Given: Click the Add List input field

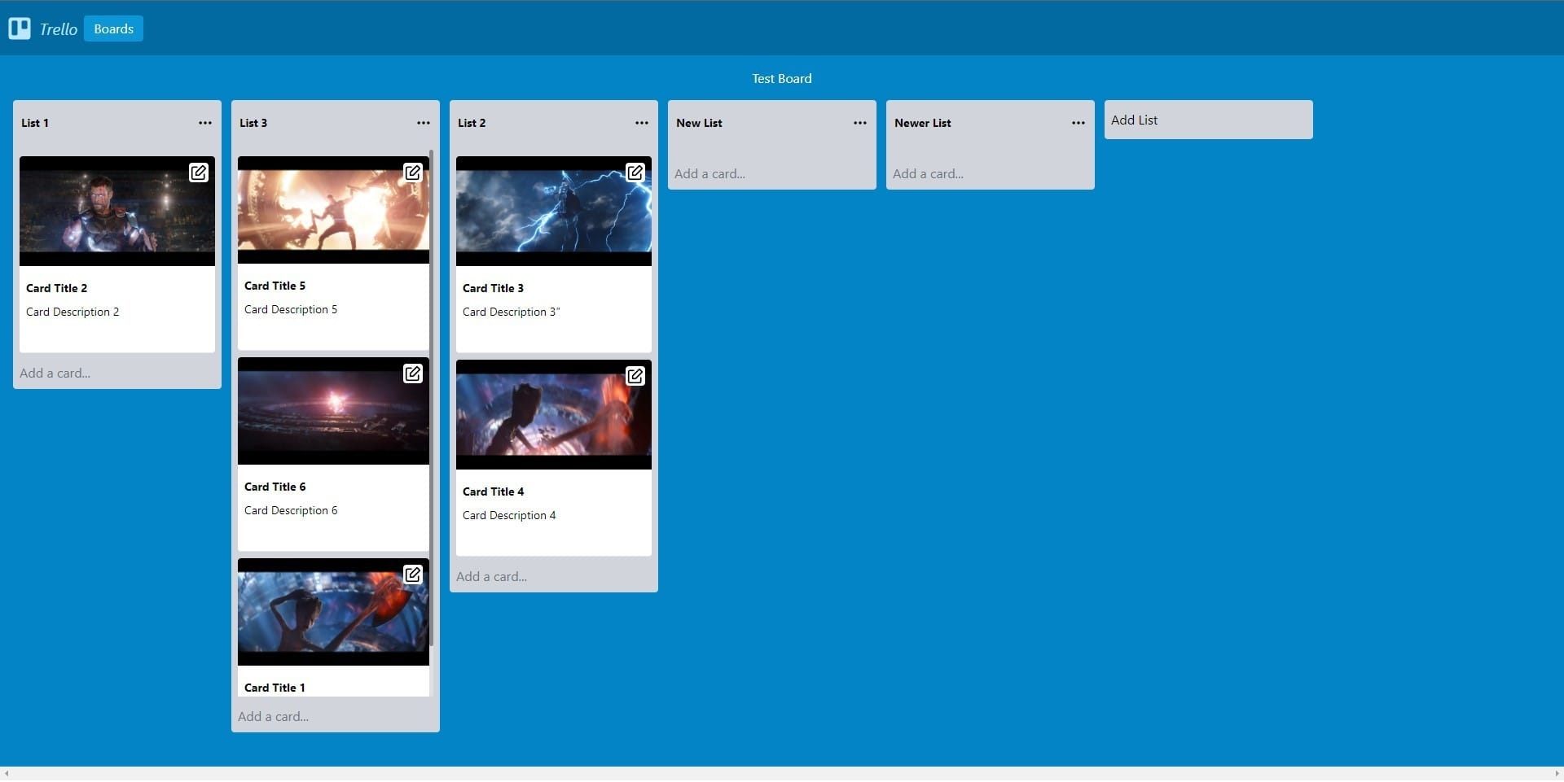Looking at the screenshot, I should pos(1208,120).
